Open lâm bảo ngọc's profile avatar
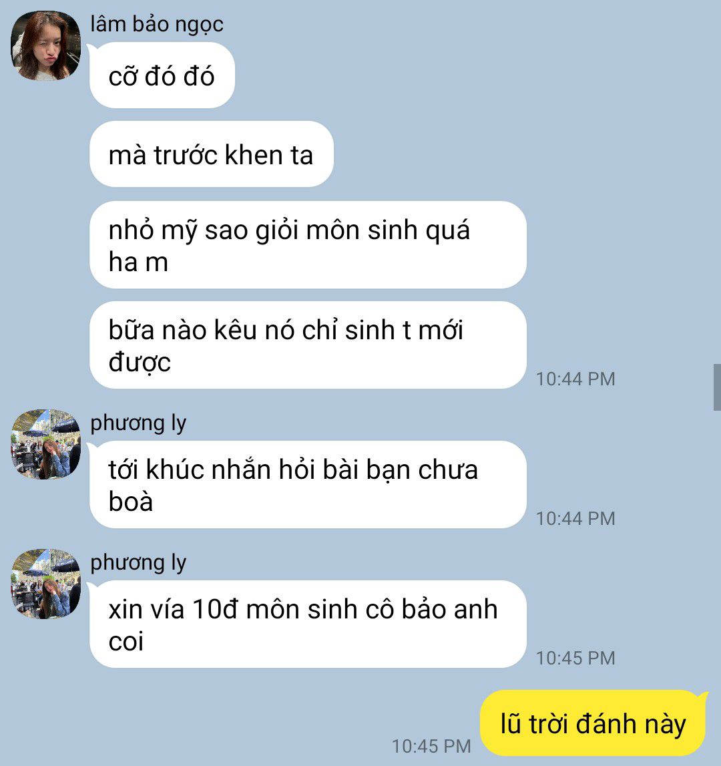The height and width of the screenshot is (766, 721). [46, 45]
